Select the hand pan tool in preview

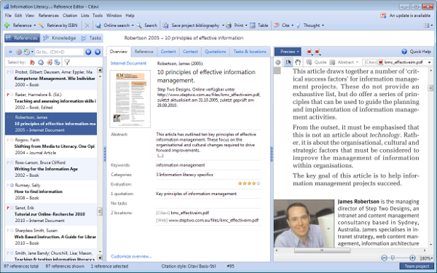click(x=298, y=62)
